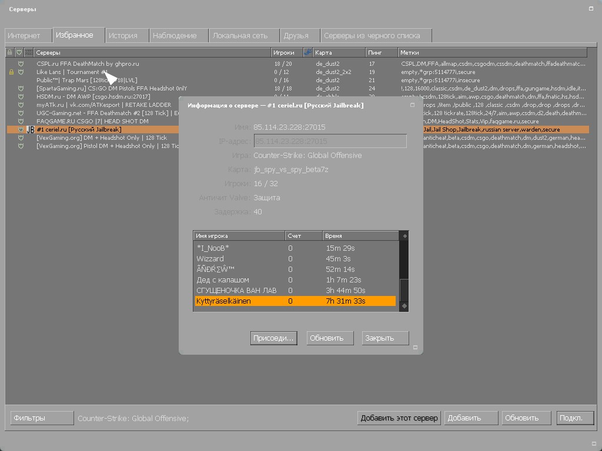
Task: Switch to the Интернет tab
Action: tap(28, 36)
